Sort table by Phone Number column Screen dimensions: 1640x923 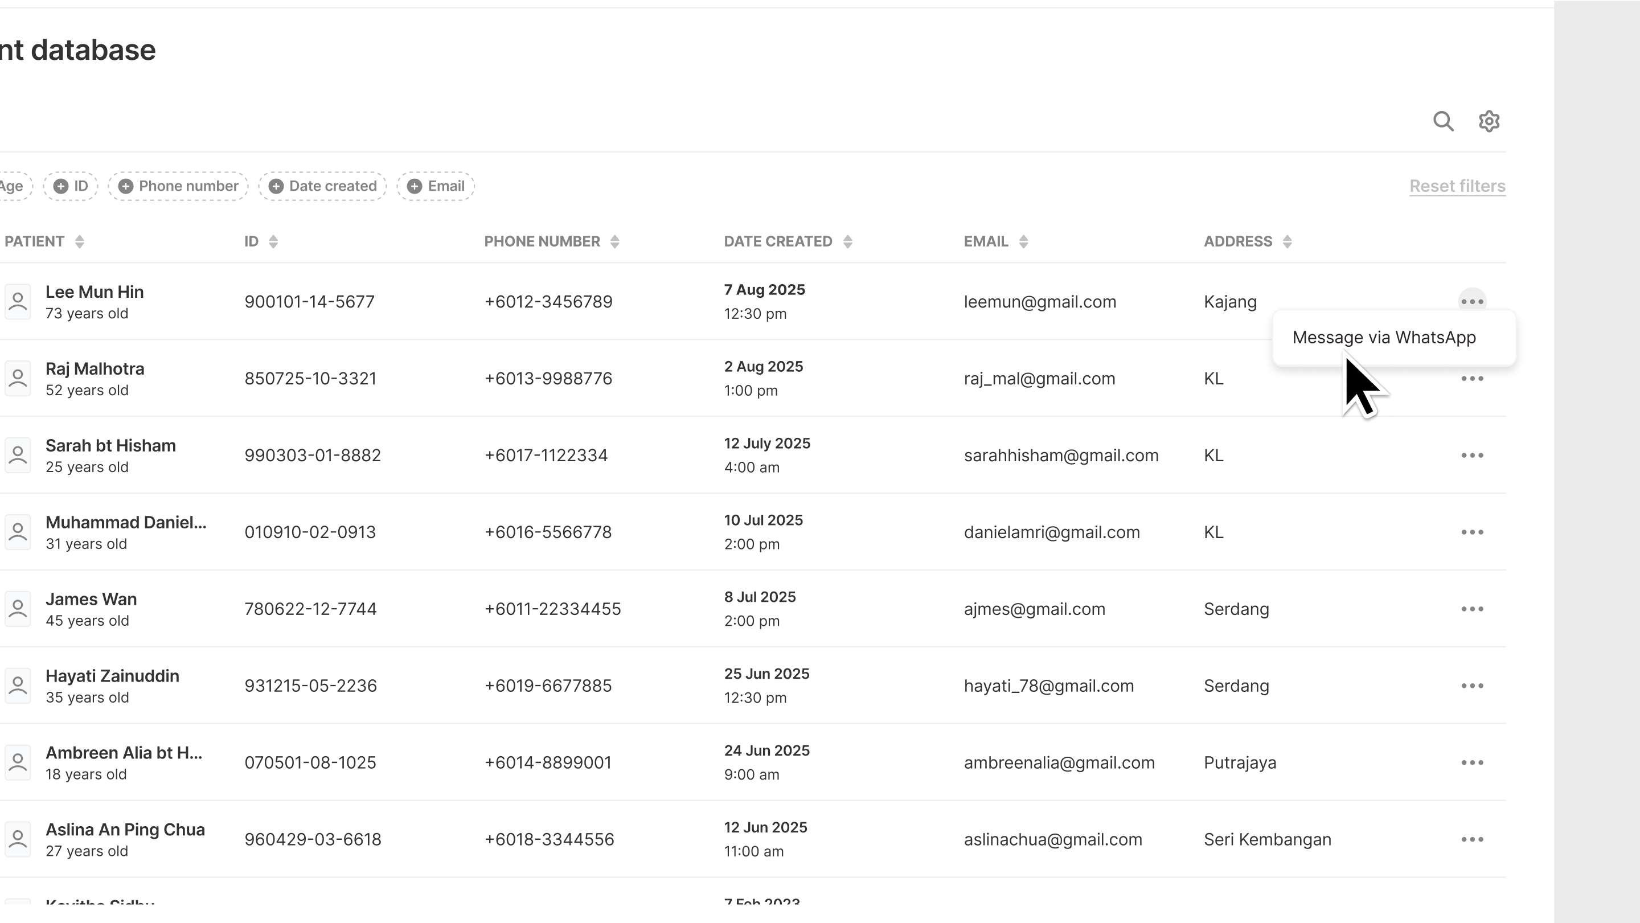click(614, 241)
